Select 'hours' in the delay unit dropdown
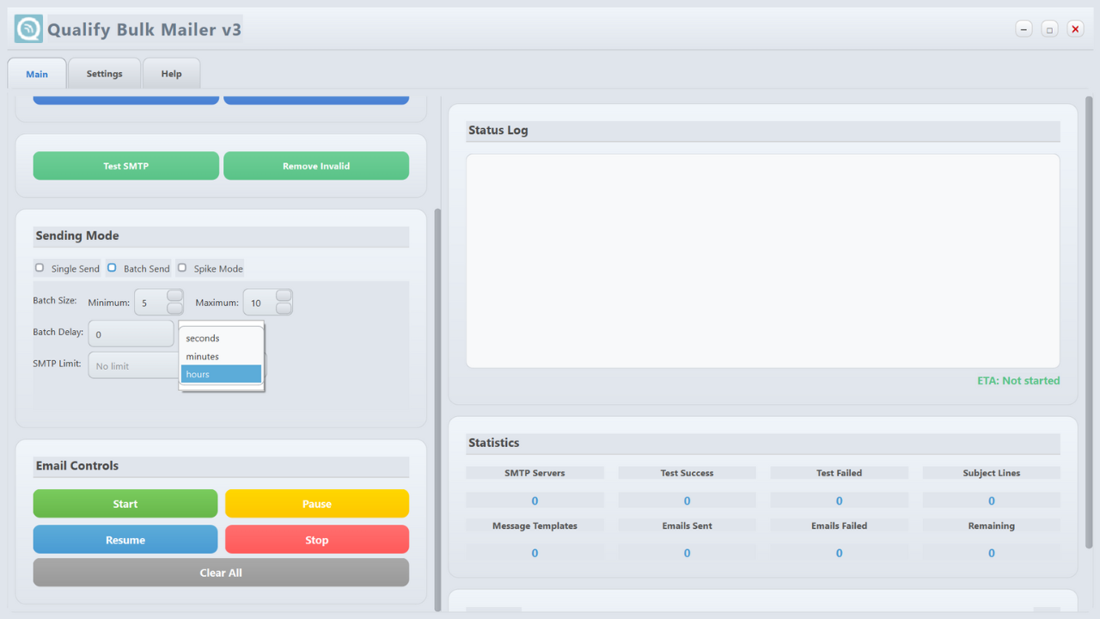The width and height of the screenshot is (1100, 619). [221, 375]
